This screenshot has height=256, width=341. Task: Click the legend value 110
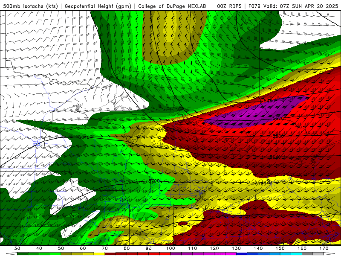pyautogui.click(x=193, y=248)
